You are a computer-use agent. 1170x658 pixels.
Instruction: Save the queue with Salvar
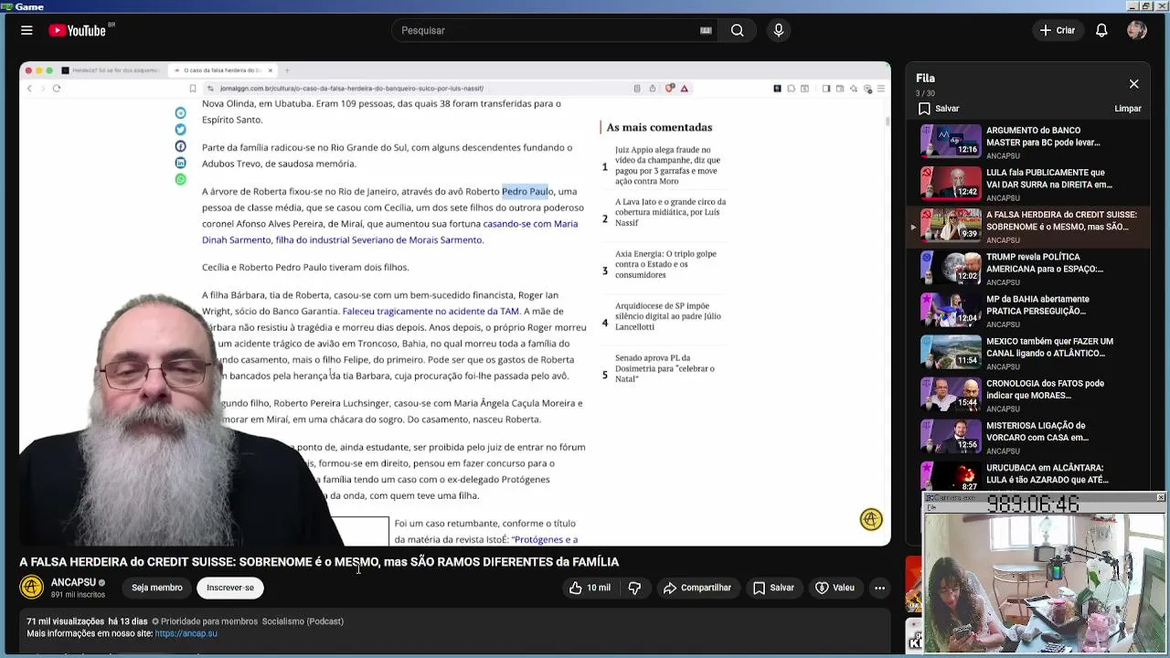pos(939,109)
